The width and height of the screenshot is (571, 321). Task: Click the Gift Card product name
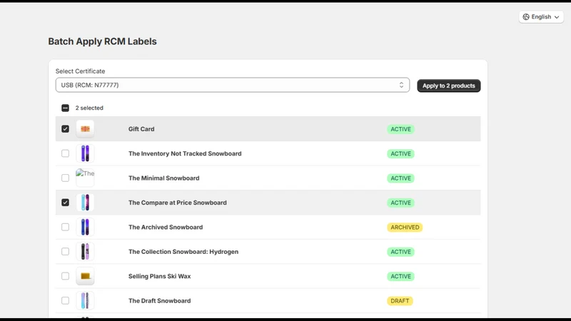[141, 129]
